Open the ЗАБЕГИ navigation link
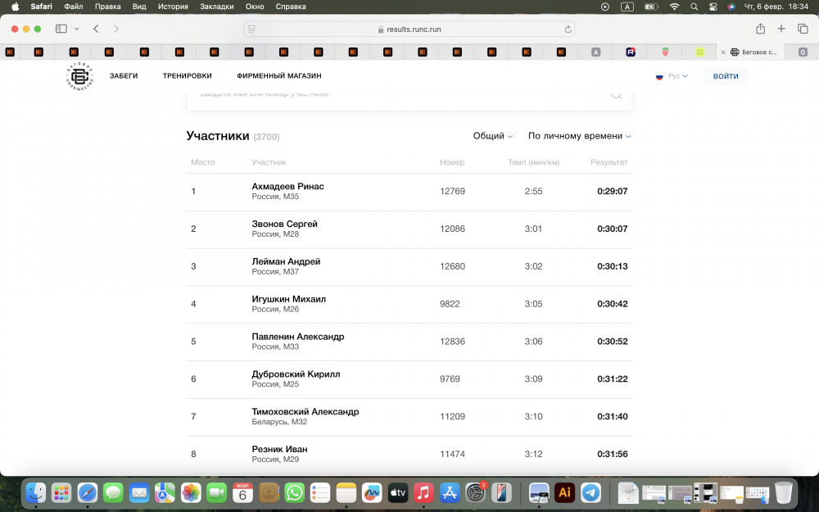 [x=124, y=76]
